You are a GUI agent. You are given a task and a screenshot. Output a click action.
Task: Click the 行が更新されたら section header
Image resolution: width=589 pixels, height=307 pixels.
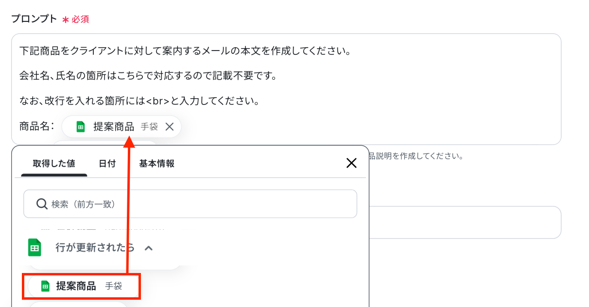pyautogui.click(x=95, y=248)
